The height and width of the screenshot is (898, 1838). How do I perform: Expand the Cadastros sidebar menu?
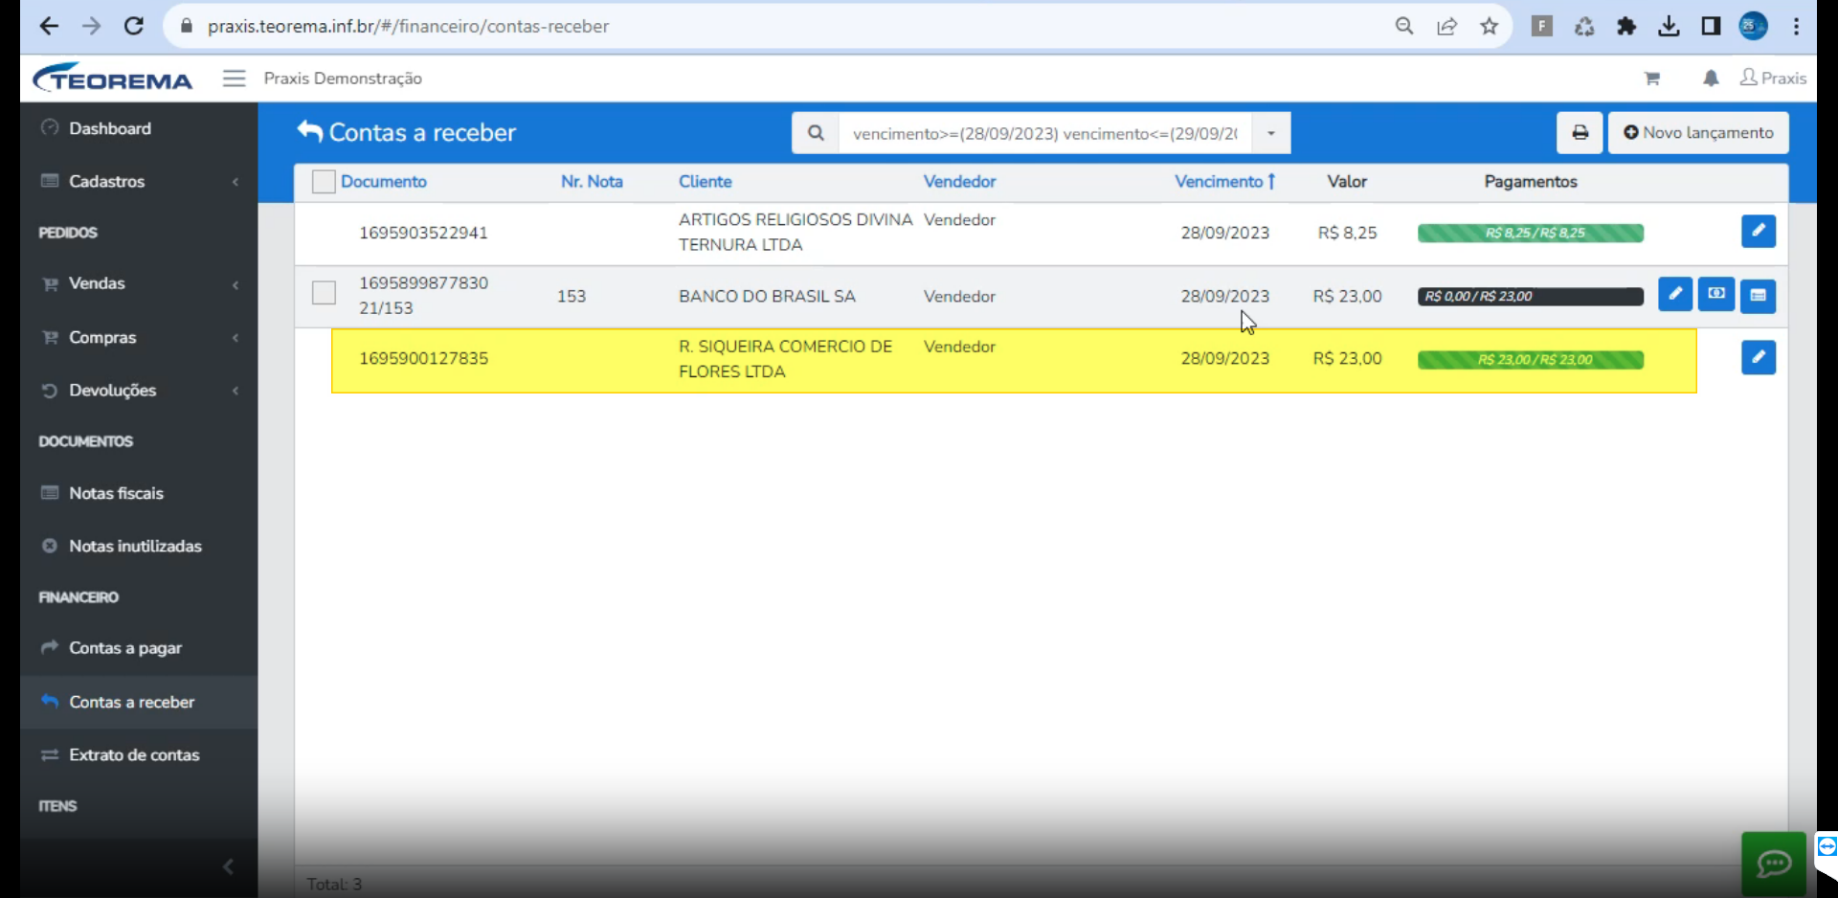tap(139, 181)
